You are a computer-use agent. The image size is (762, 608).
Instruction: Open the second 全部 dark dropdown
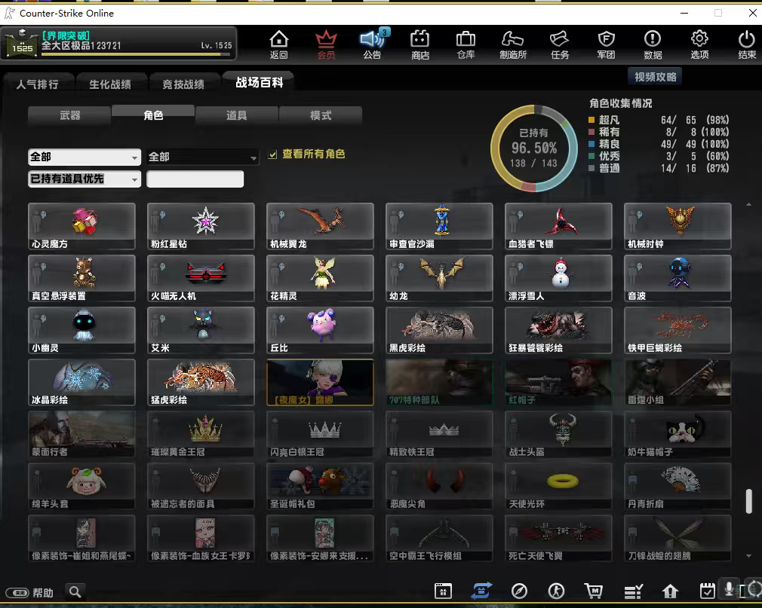click(x=202, y=157)
